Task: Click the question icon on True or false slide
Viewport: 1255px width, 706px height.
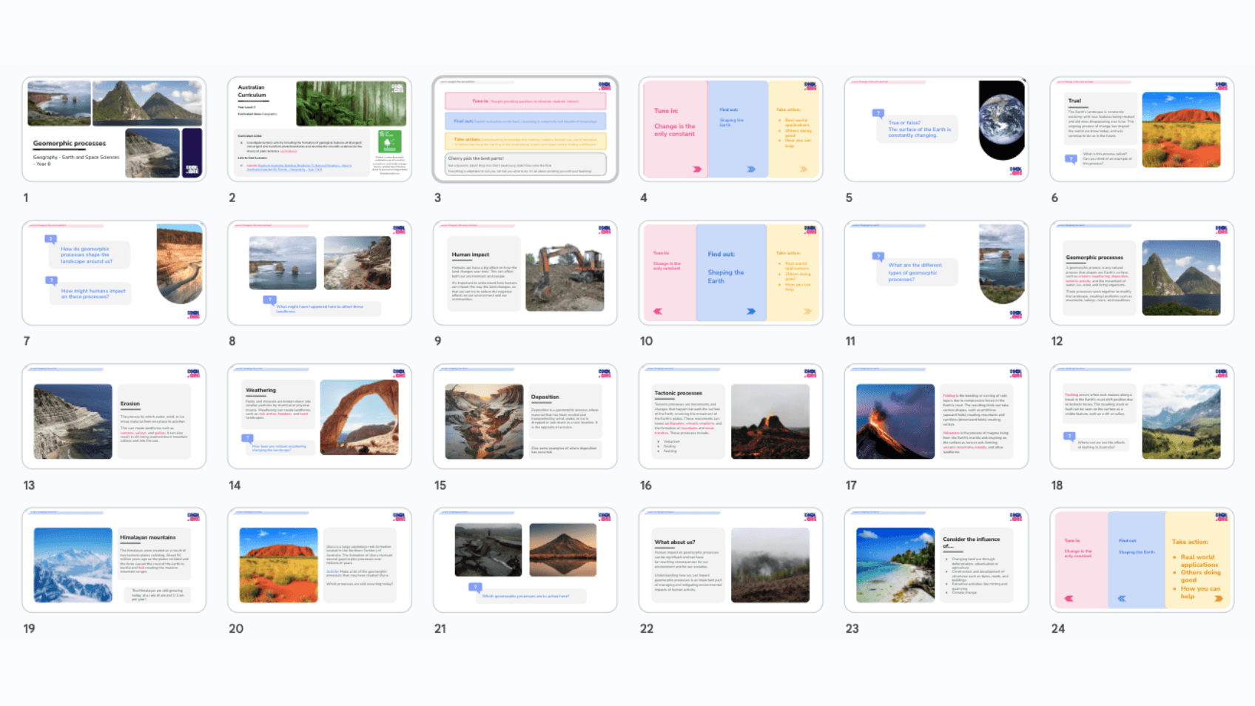Action: click(x=878, y=113)
